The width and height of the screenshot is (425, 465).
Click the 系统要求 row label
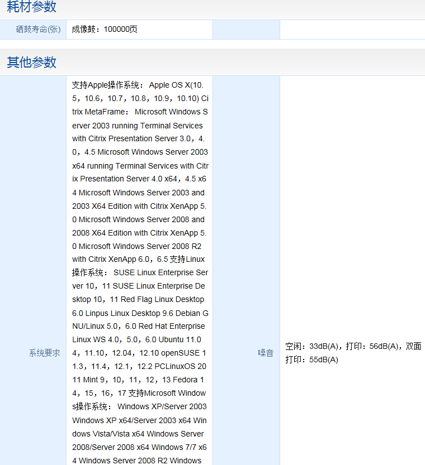[45, 353]
